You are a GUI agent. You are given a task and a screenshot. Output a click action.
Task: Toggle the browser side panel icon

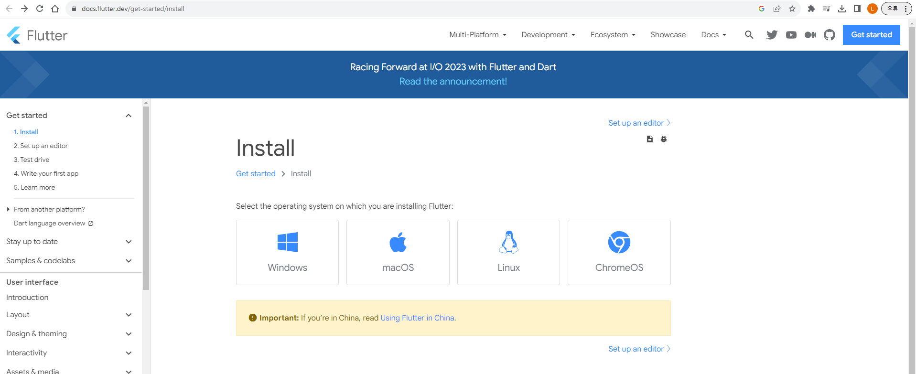pyautogui.click(x=857, y=9)
